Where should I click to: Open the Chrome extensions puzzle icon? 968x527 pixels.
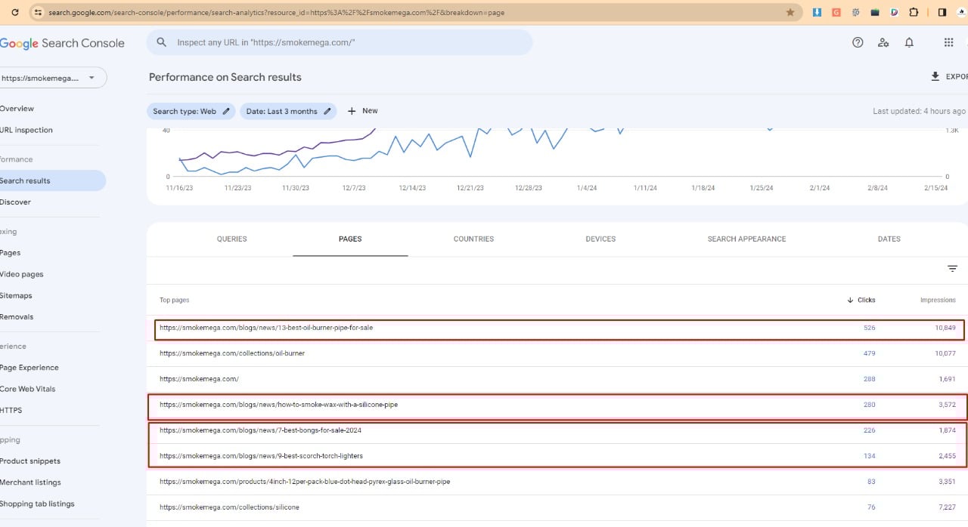click(x=914, y=12)
